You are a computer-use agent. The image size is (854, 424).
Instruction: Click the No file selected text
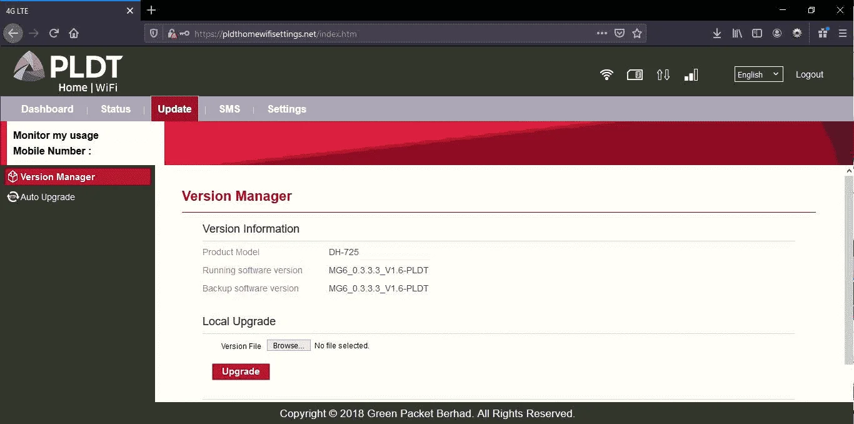click(342, 345)
